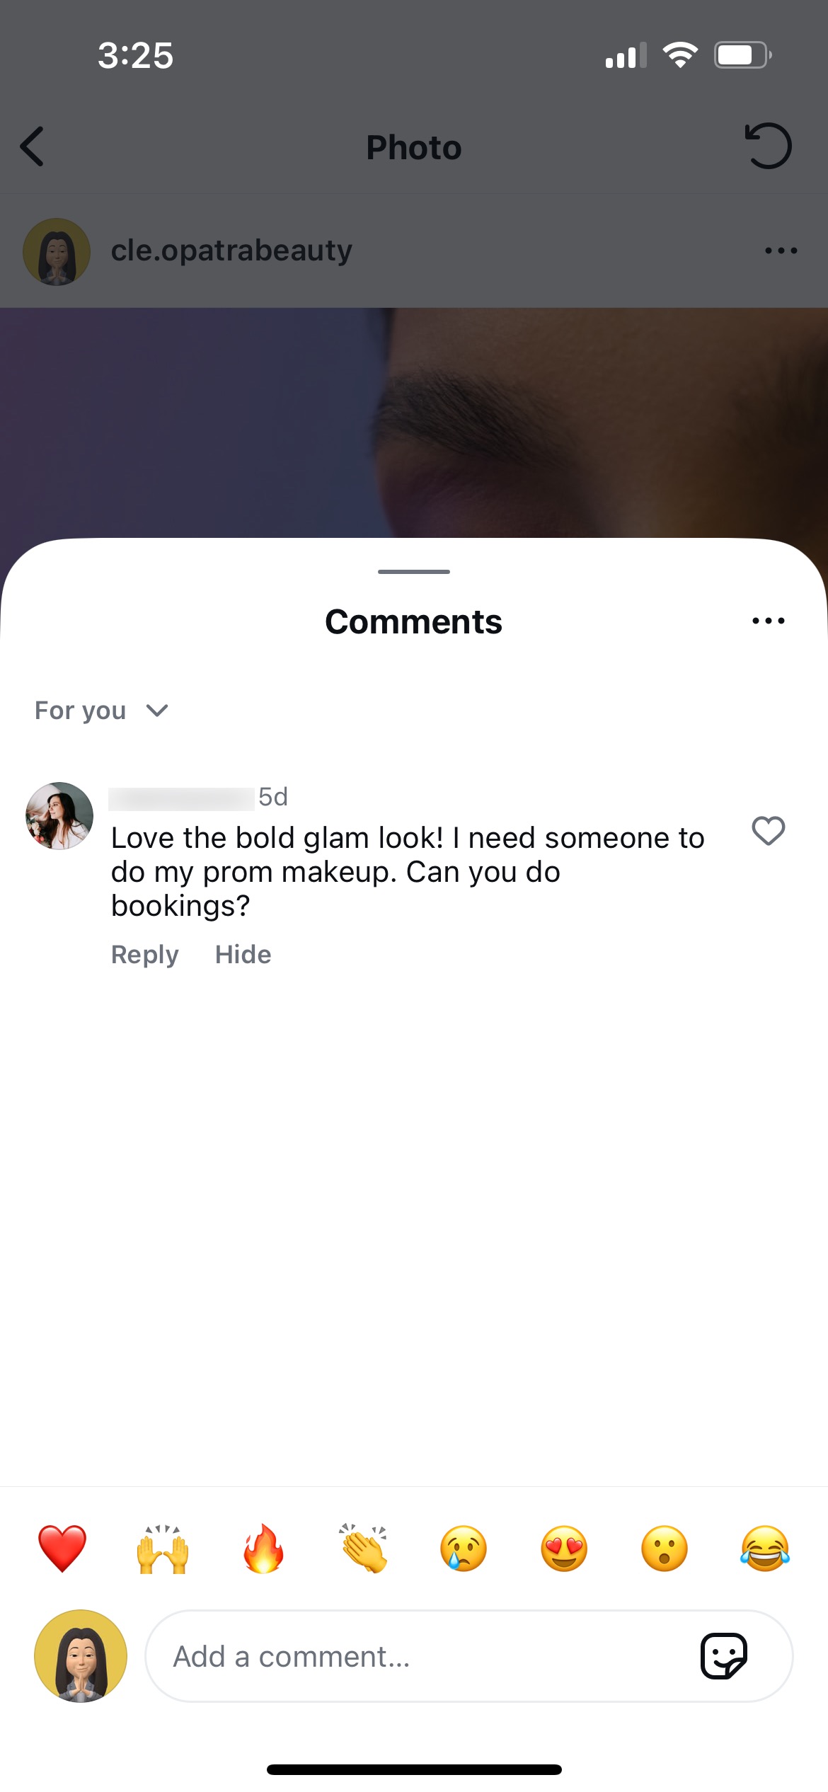The height and width of the screenshot is (1792, 828).
Task: Insert the raised hands emoji
Action: pos(163,1549)
